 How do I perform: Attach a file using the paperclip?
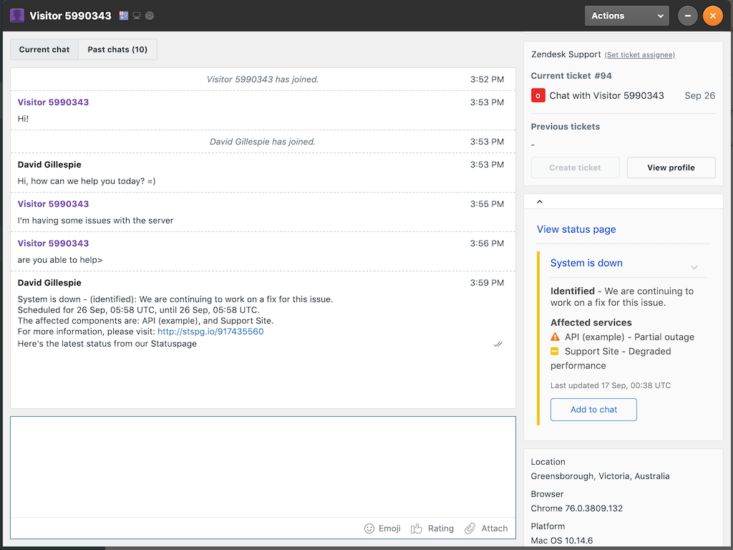tap(470, 529)
